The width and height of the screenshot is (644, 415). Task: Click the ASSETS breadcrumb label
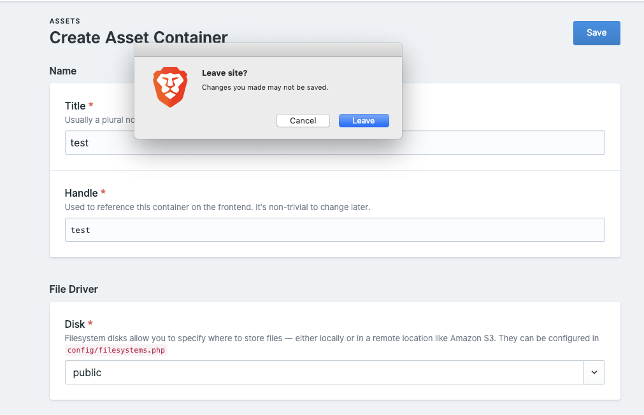[64, 20]
